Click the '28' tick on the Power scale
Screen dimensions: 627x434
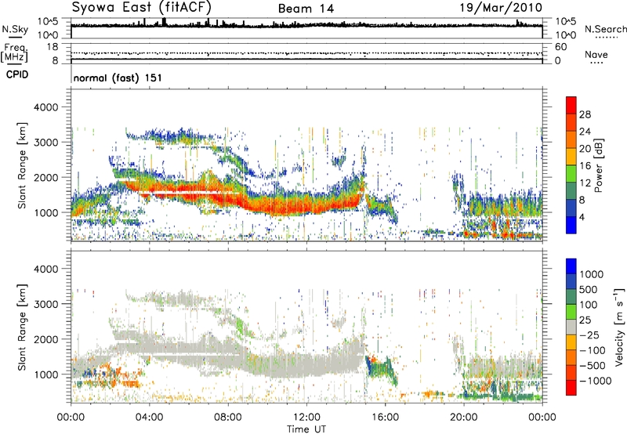pyautogui.click(x=585, y=114)
